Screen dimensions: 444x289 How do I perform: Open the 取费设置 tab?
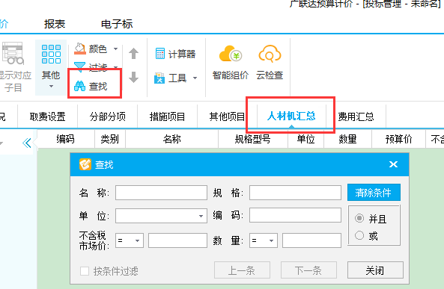coord(48,116)
